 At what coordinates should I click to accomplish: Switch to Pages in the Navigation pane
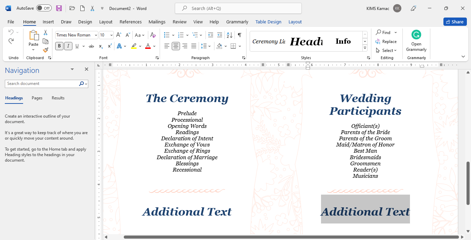[37, 98]
